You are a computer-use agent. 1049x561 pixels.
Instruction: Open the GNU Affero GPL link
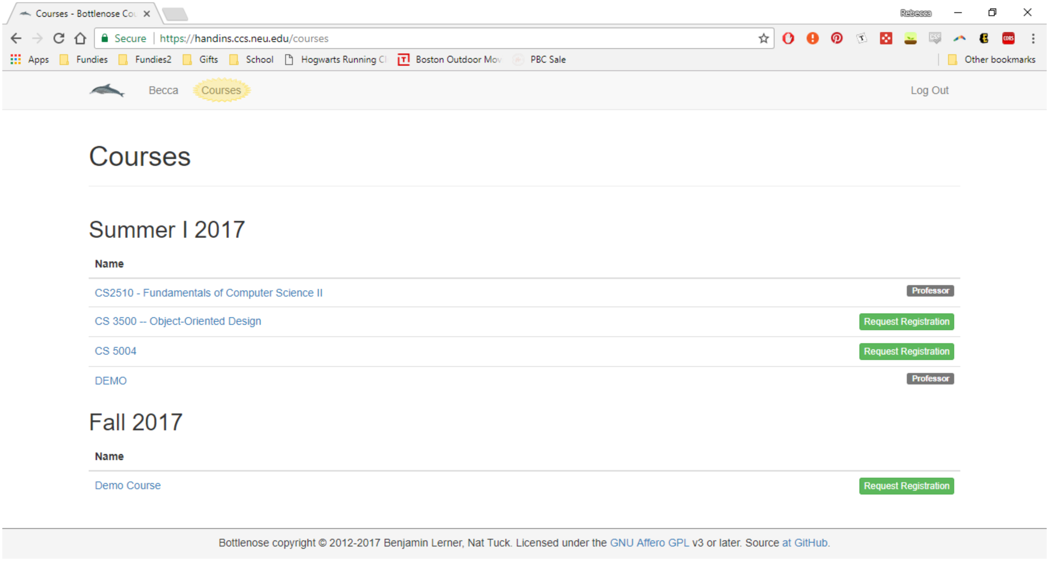[649, 543]
